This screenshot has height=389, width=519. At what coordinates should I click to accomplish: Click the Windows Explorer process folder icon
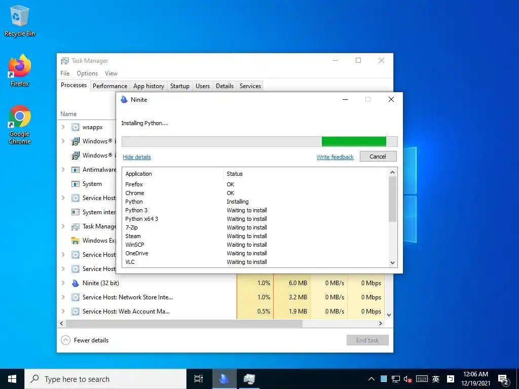[x=76, y=241]
